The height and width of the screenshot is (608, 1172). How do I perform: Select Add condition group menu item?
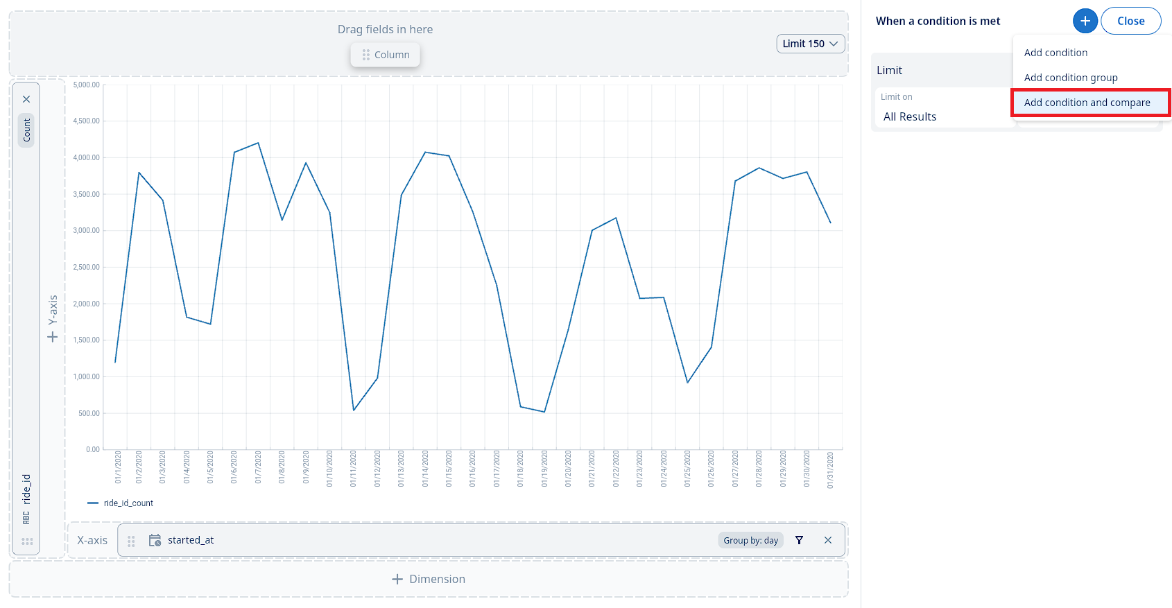point(1071,78)
